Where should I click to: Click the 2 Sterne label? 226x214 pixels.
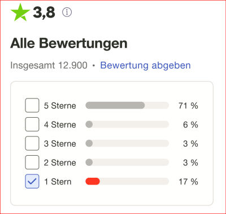pos(60,162)
